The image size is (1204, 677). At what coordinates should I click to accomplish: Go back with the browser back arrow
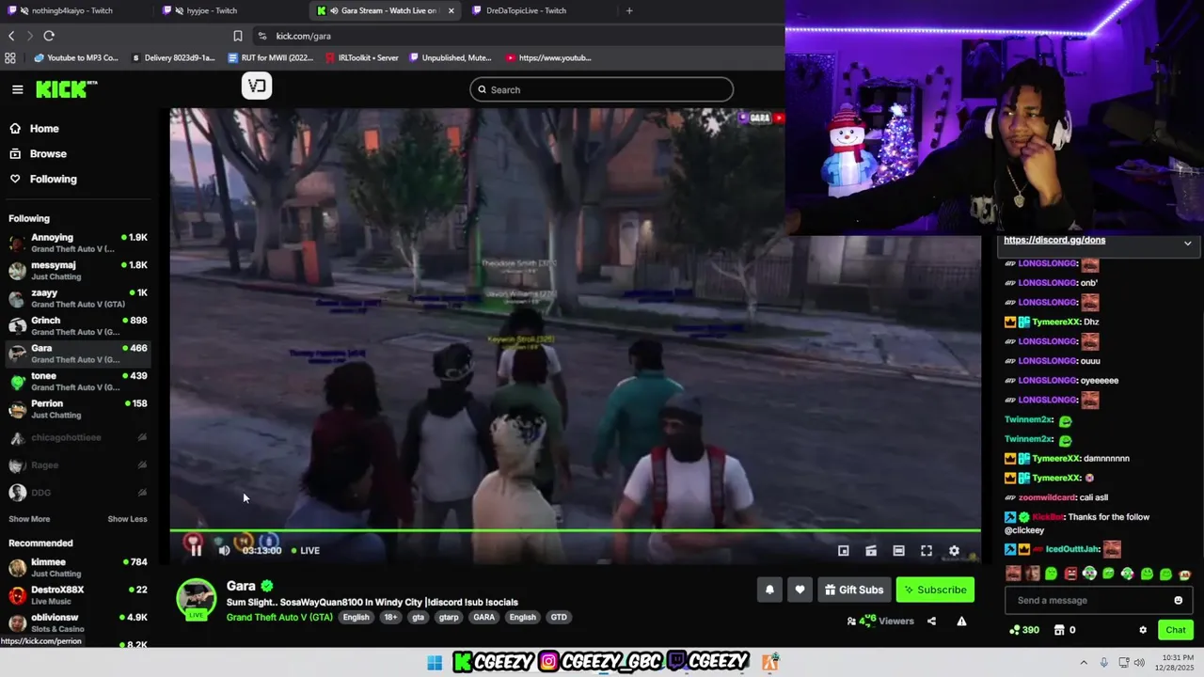click(11, 36)
